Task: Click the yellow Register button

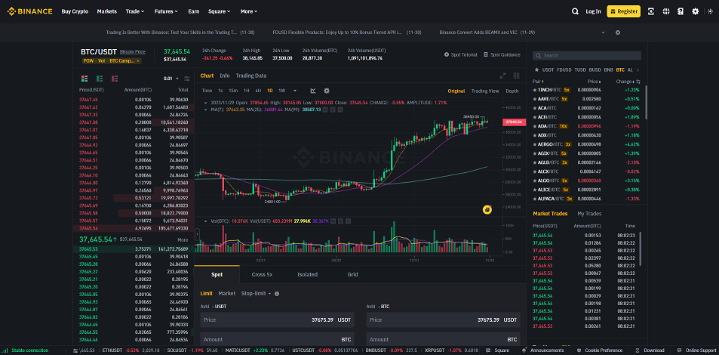Action: click(x=624, y=11)
